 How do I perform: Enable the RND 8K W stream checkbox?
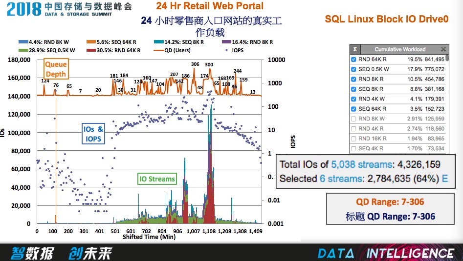(x=353, y=119)
